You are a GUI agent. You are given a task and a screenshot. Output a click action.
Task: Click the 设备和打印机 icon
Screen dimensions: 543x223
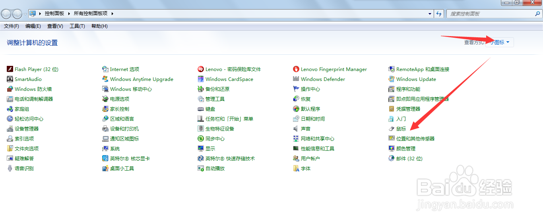(106, 129)
